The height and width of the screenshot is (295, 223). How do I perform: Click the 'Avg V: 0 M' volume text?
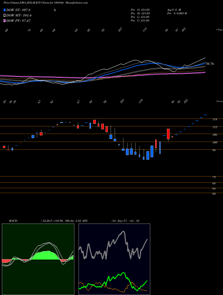(174, 10)
